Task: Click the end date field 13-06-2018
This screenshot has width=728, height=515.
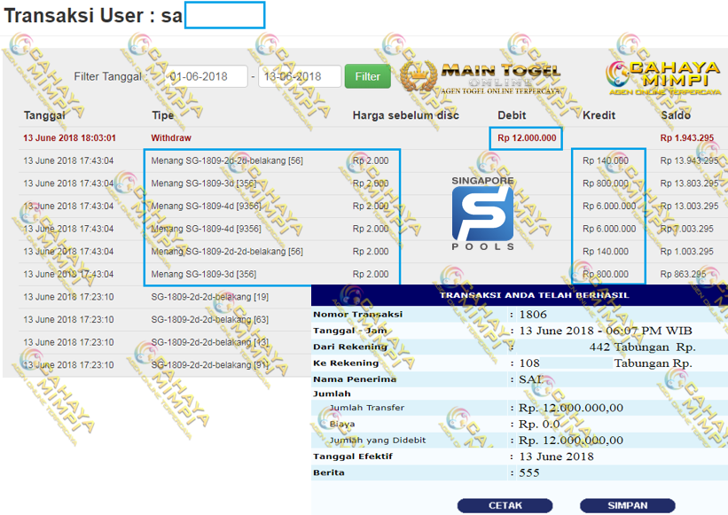Action: 300,76
